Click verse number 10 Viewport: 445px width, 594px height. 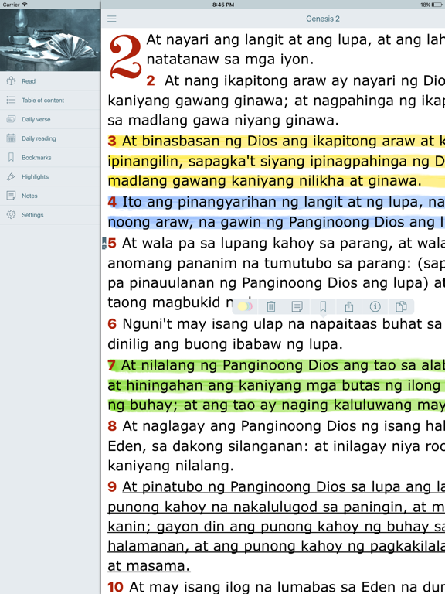(115, 587)
